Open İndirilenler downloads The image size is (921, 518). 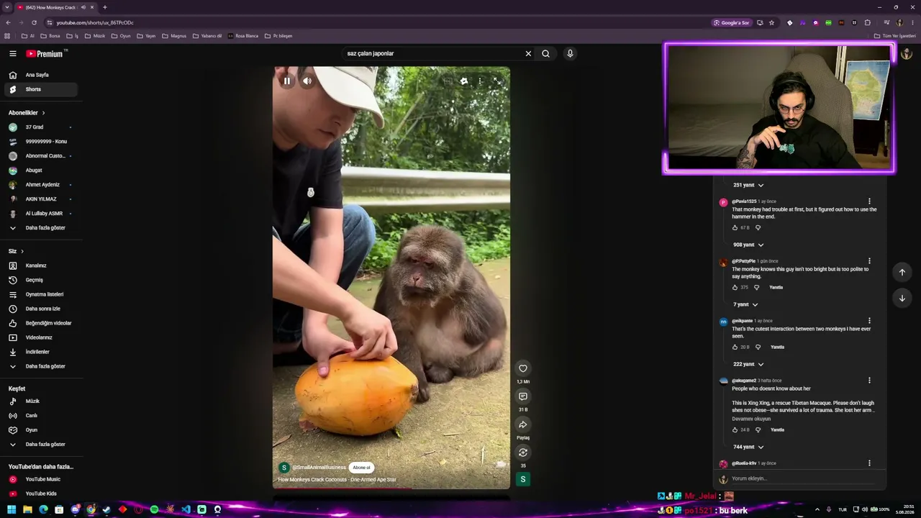pos(41,352)
